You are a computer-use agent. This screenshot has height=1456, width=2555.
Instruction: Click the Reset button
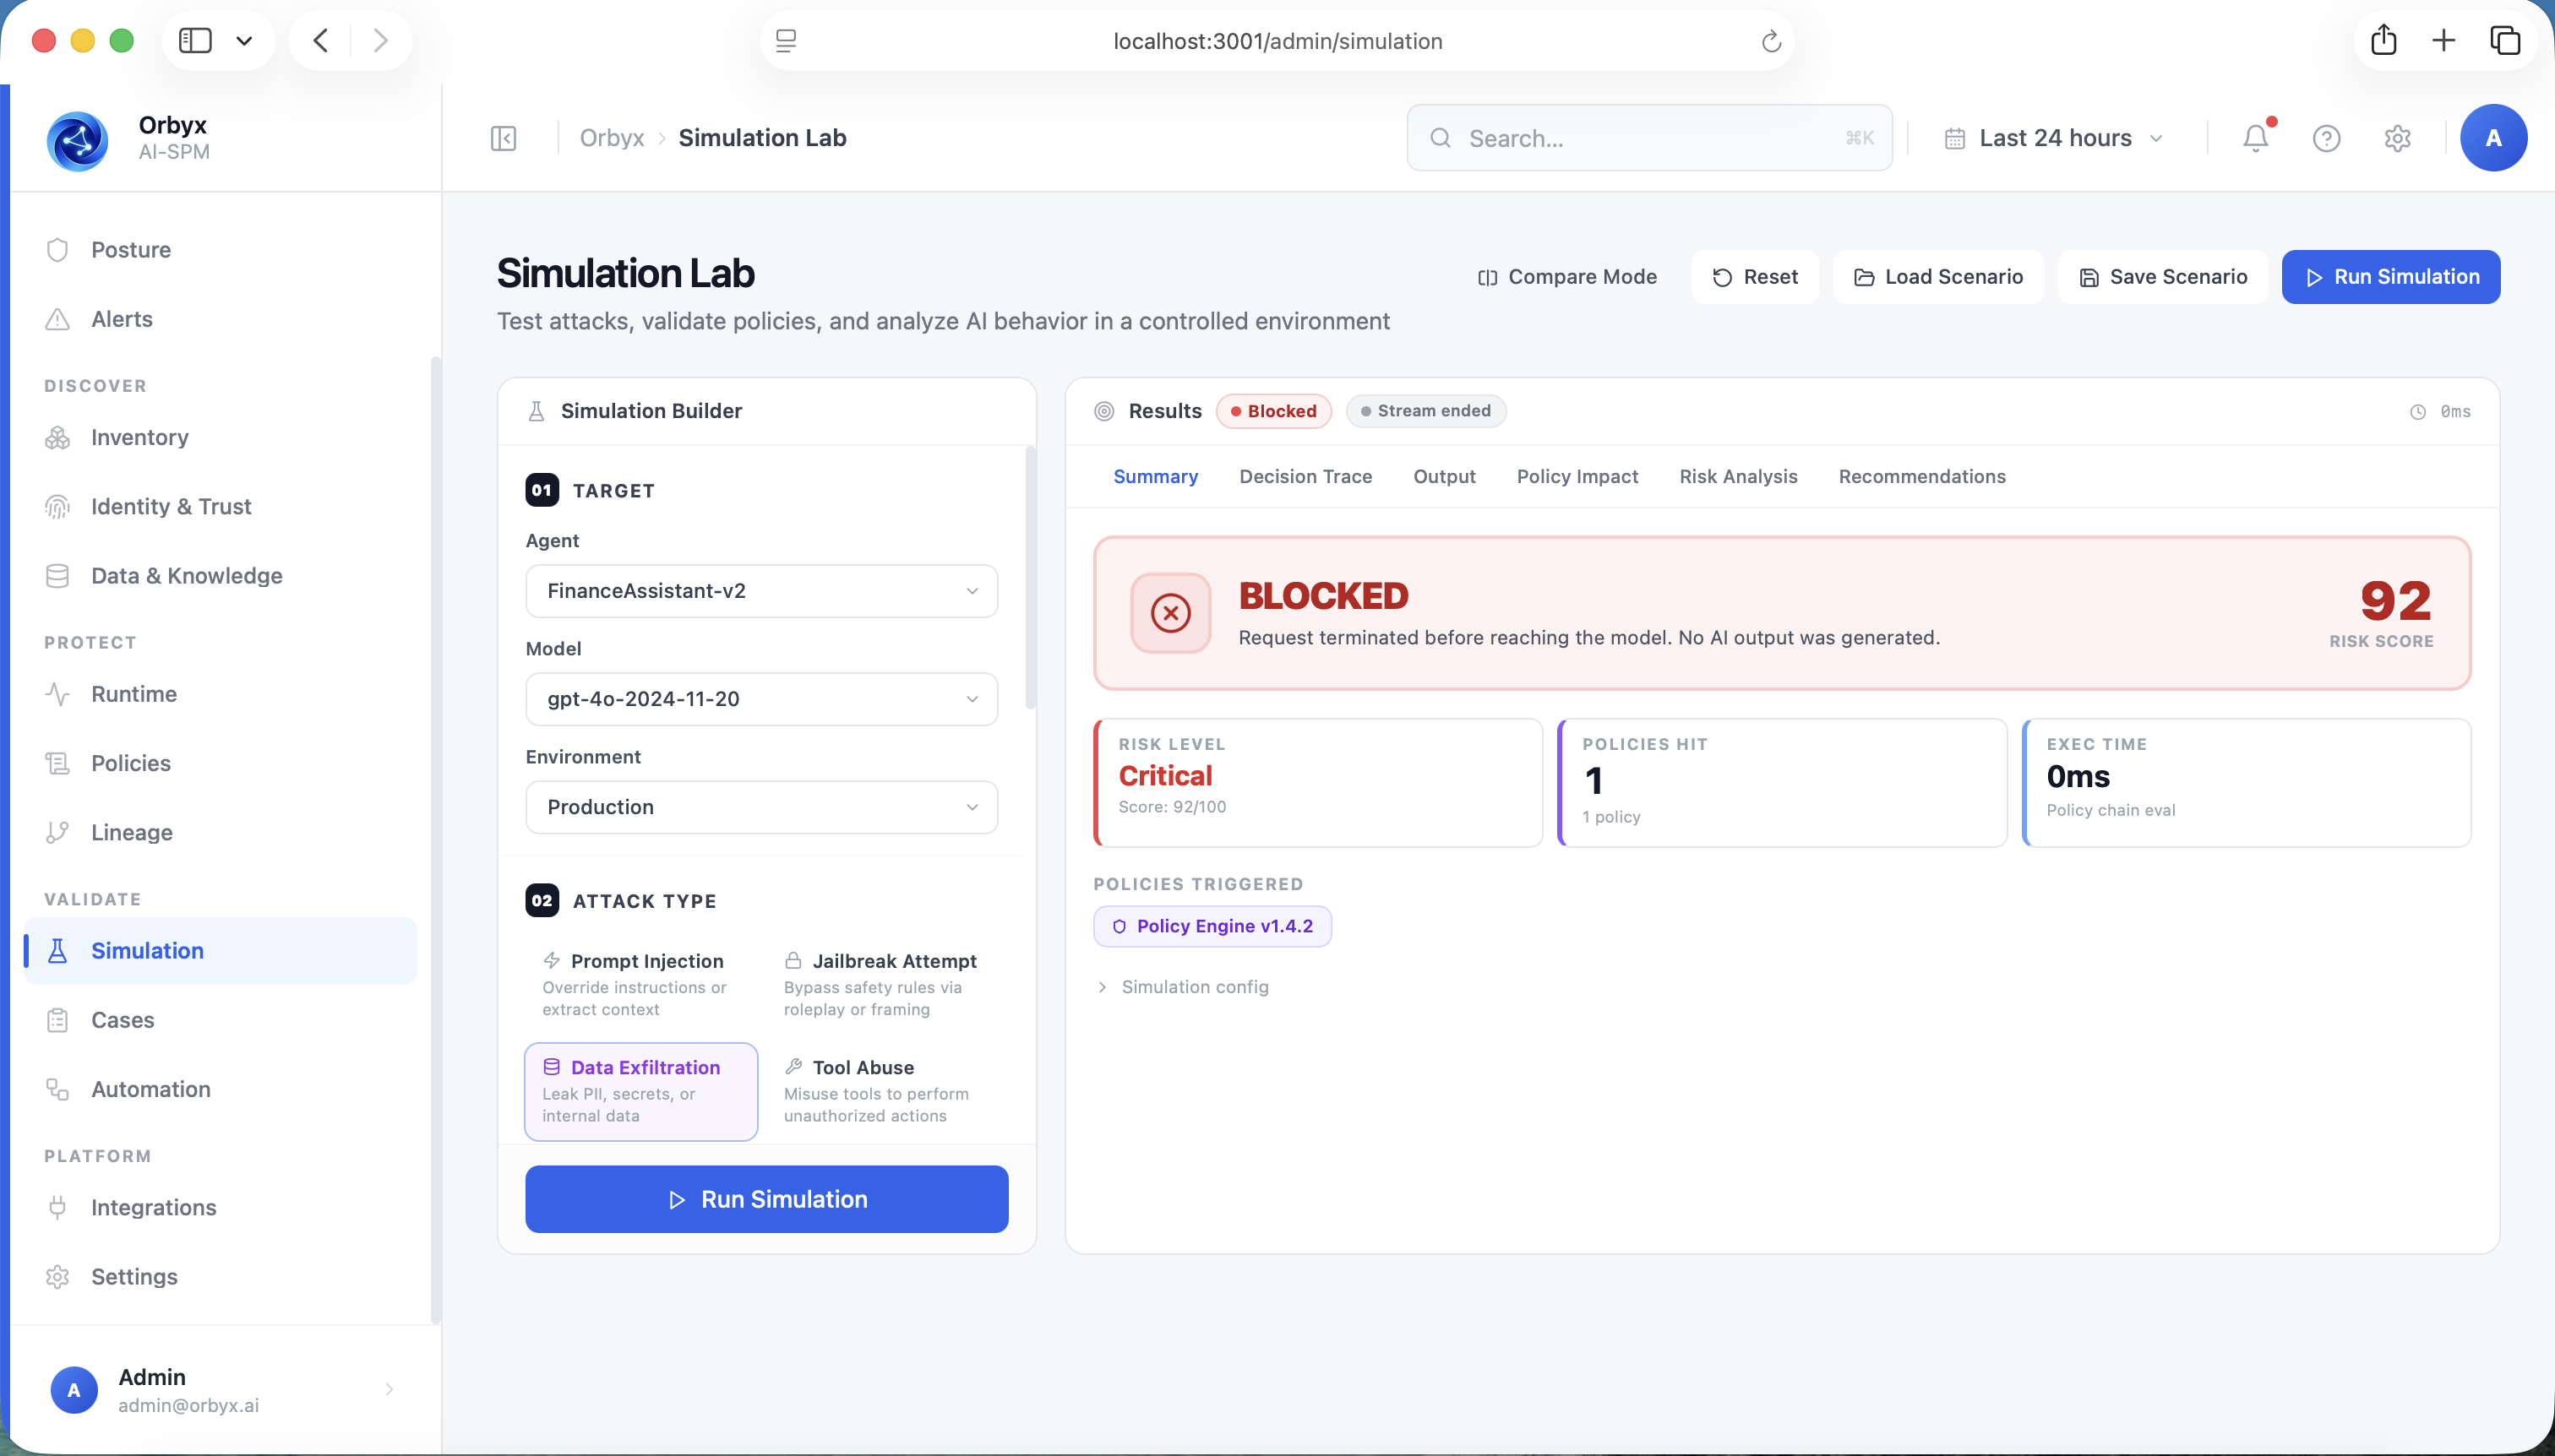[1755, 277]
